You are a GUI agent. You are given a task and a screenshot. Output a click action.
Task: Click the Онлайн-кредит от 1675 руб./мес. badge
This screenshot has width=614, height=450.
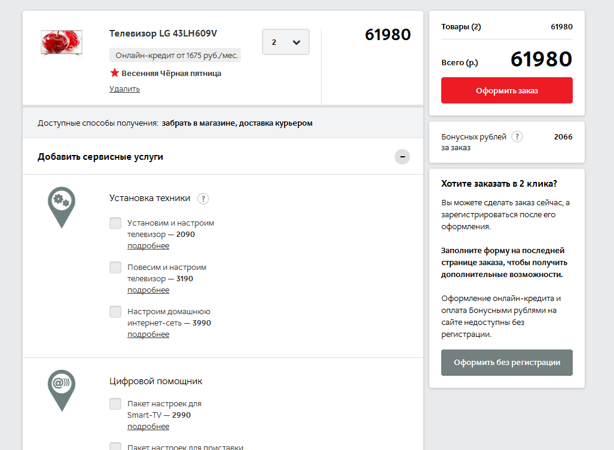pos(175,55)
